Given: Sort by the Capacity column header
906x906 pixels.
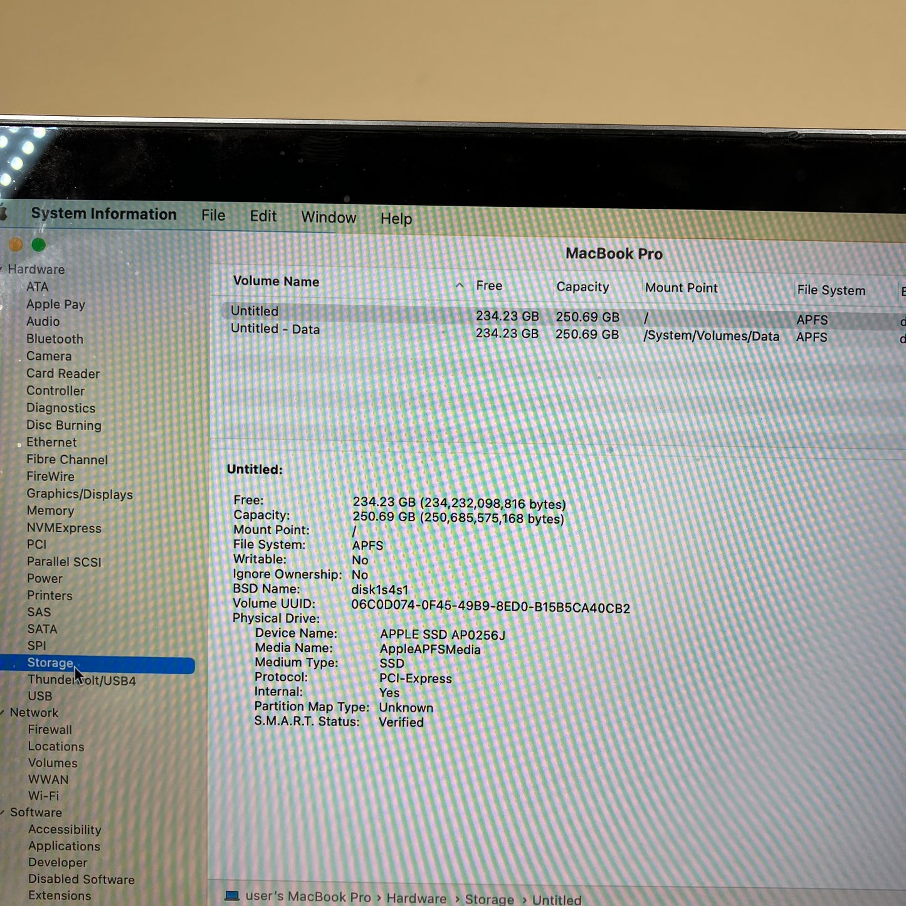Looking at the screenshot, I should point(582,287).
